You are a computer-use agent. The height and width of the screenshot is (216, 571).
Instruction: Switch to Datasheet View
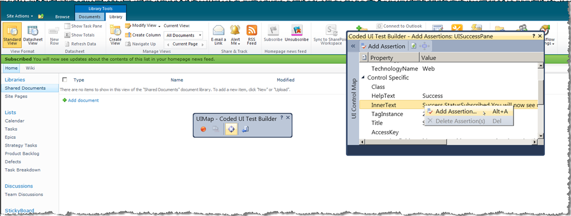tap(33, 36)
